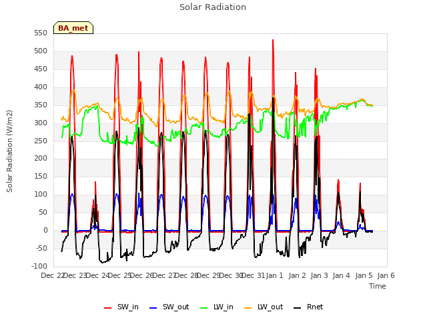This screenshot has width=427, height=320.
Task: Toggle the SW_out legend entry
Action: point(169,307)
